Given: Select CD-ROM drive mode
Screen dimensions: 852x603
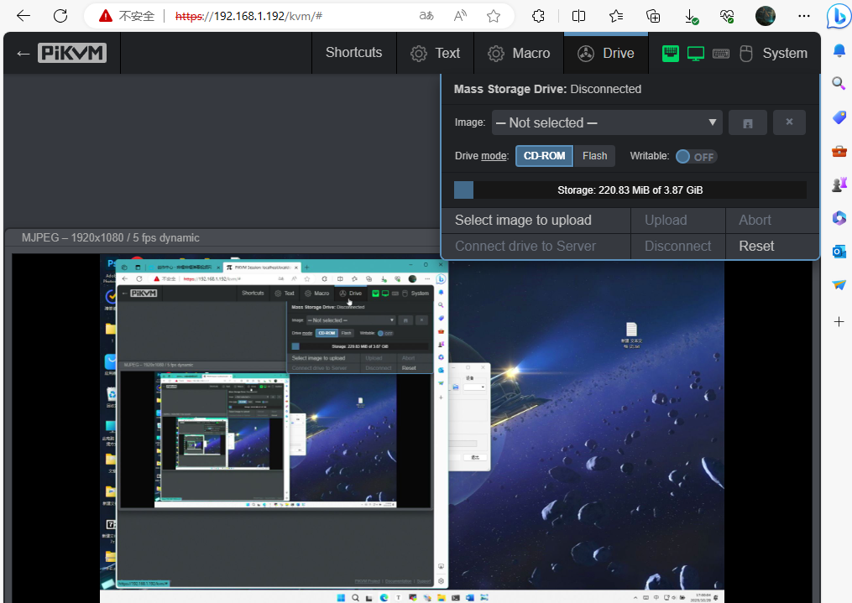Looking at the screenshot, I should [x=544, y=156].
